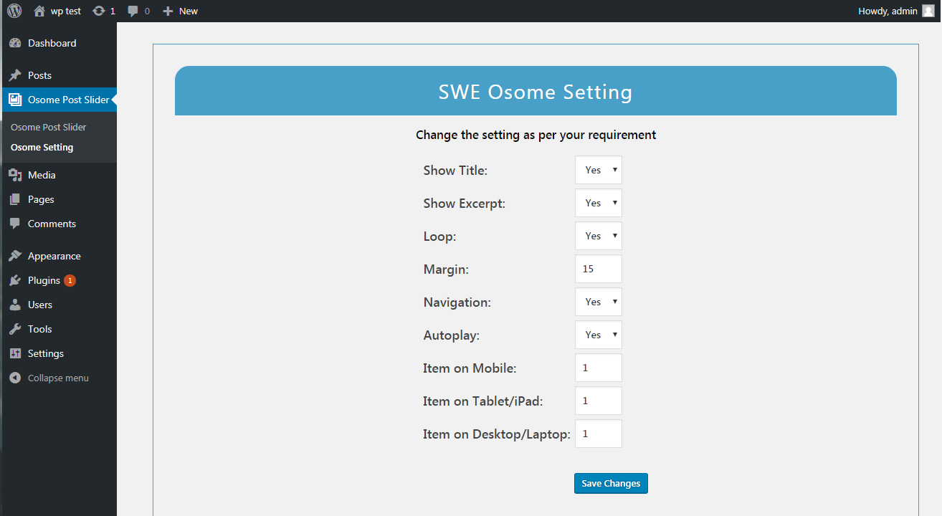Open the Show Excerpt dropdown

[599, 203]
